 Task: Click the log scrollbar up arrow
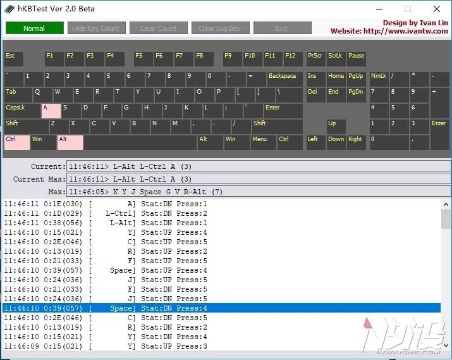coord(446,204)
